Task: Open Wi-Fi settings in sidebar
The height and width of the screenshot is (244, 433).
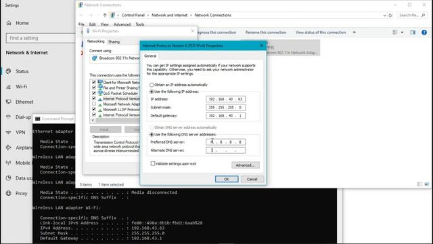Action: pyautogui.click(x=17, y=87)
